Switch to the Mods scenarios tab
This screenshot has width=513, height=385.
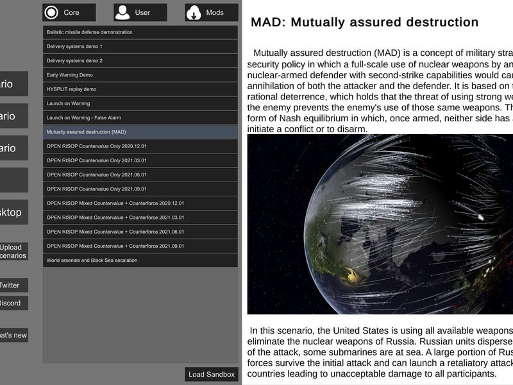[x=212, y=12]
